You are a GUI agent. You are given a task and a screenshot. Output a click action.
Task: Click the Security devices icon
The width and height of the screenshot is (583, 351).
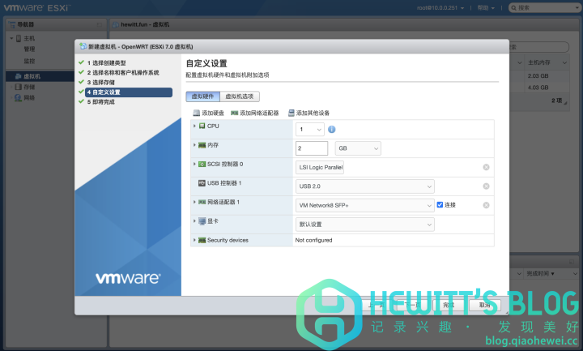(202, 240)
